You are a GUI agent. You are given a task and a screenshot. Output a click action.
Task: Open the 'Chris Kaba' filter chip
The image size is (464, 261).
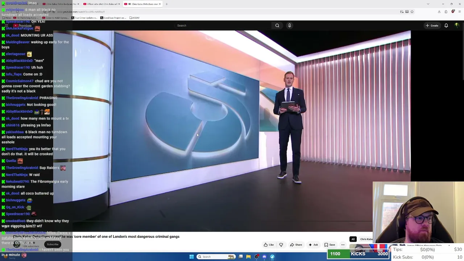coord(366,239)
